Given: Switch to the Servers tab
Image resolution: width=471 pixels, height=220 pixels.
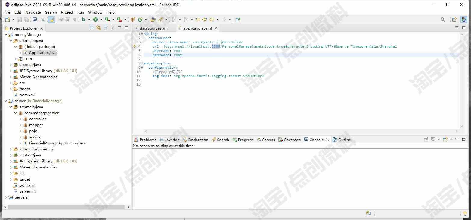Looking at the screenshot, I should [x=266, y=140].
